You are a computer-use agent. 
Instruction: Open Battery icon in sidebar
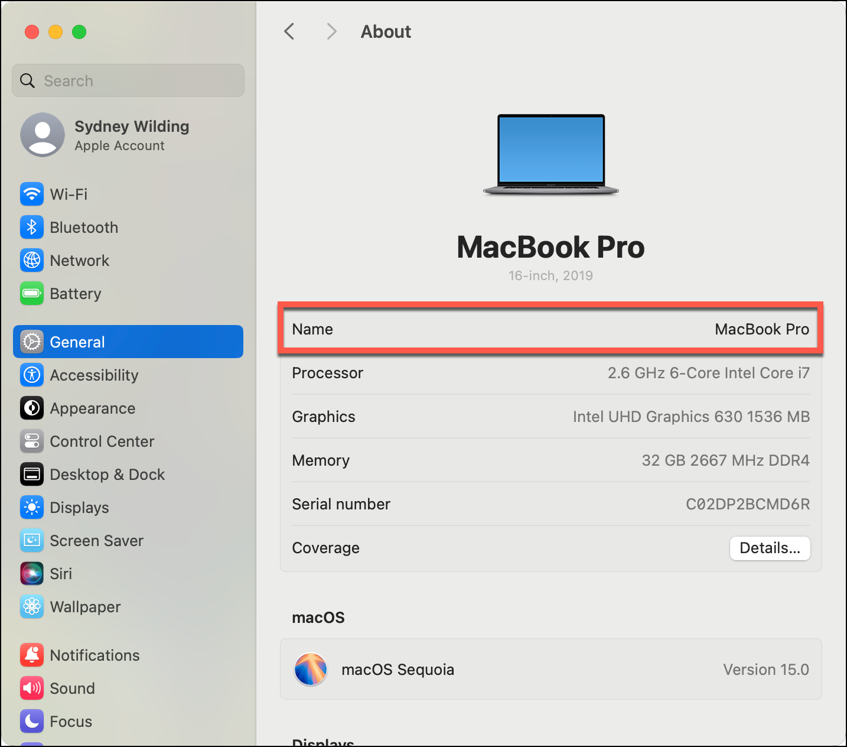pyautogui.click(x=32, y=293)
